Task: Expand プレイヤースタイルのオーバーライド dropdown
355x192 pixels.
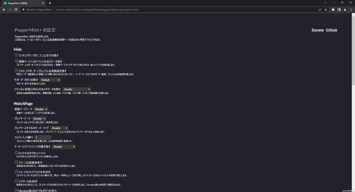Action: [59, 128]
